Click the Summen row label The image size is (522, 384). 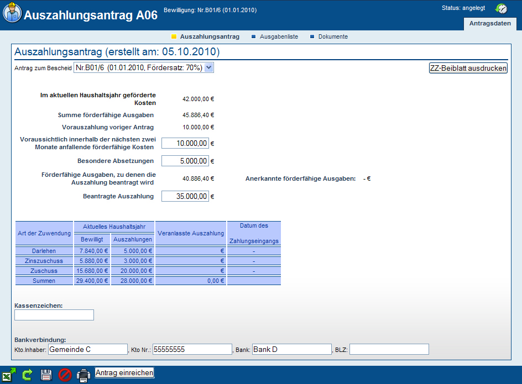tap(44, 281)
